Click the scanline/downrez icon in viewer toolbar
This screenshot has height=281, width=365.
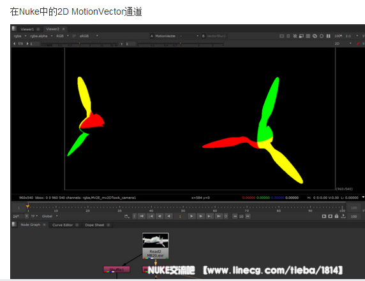308,36
